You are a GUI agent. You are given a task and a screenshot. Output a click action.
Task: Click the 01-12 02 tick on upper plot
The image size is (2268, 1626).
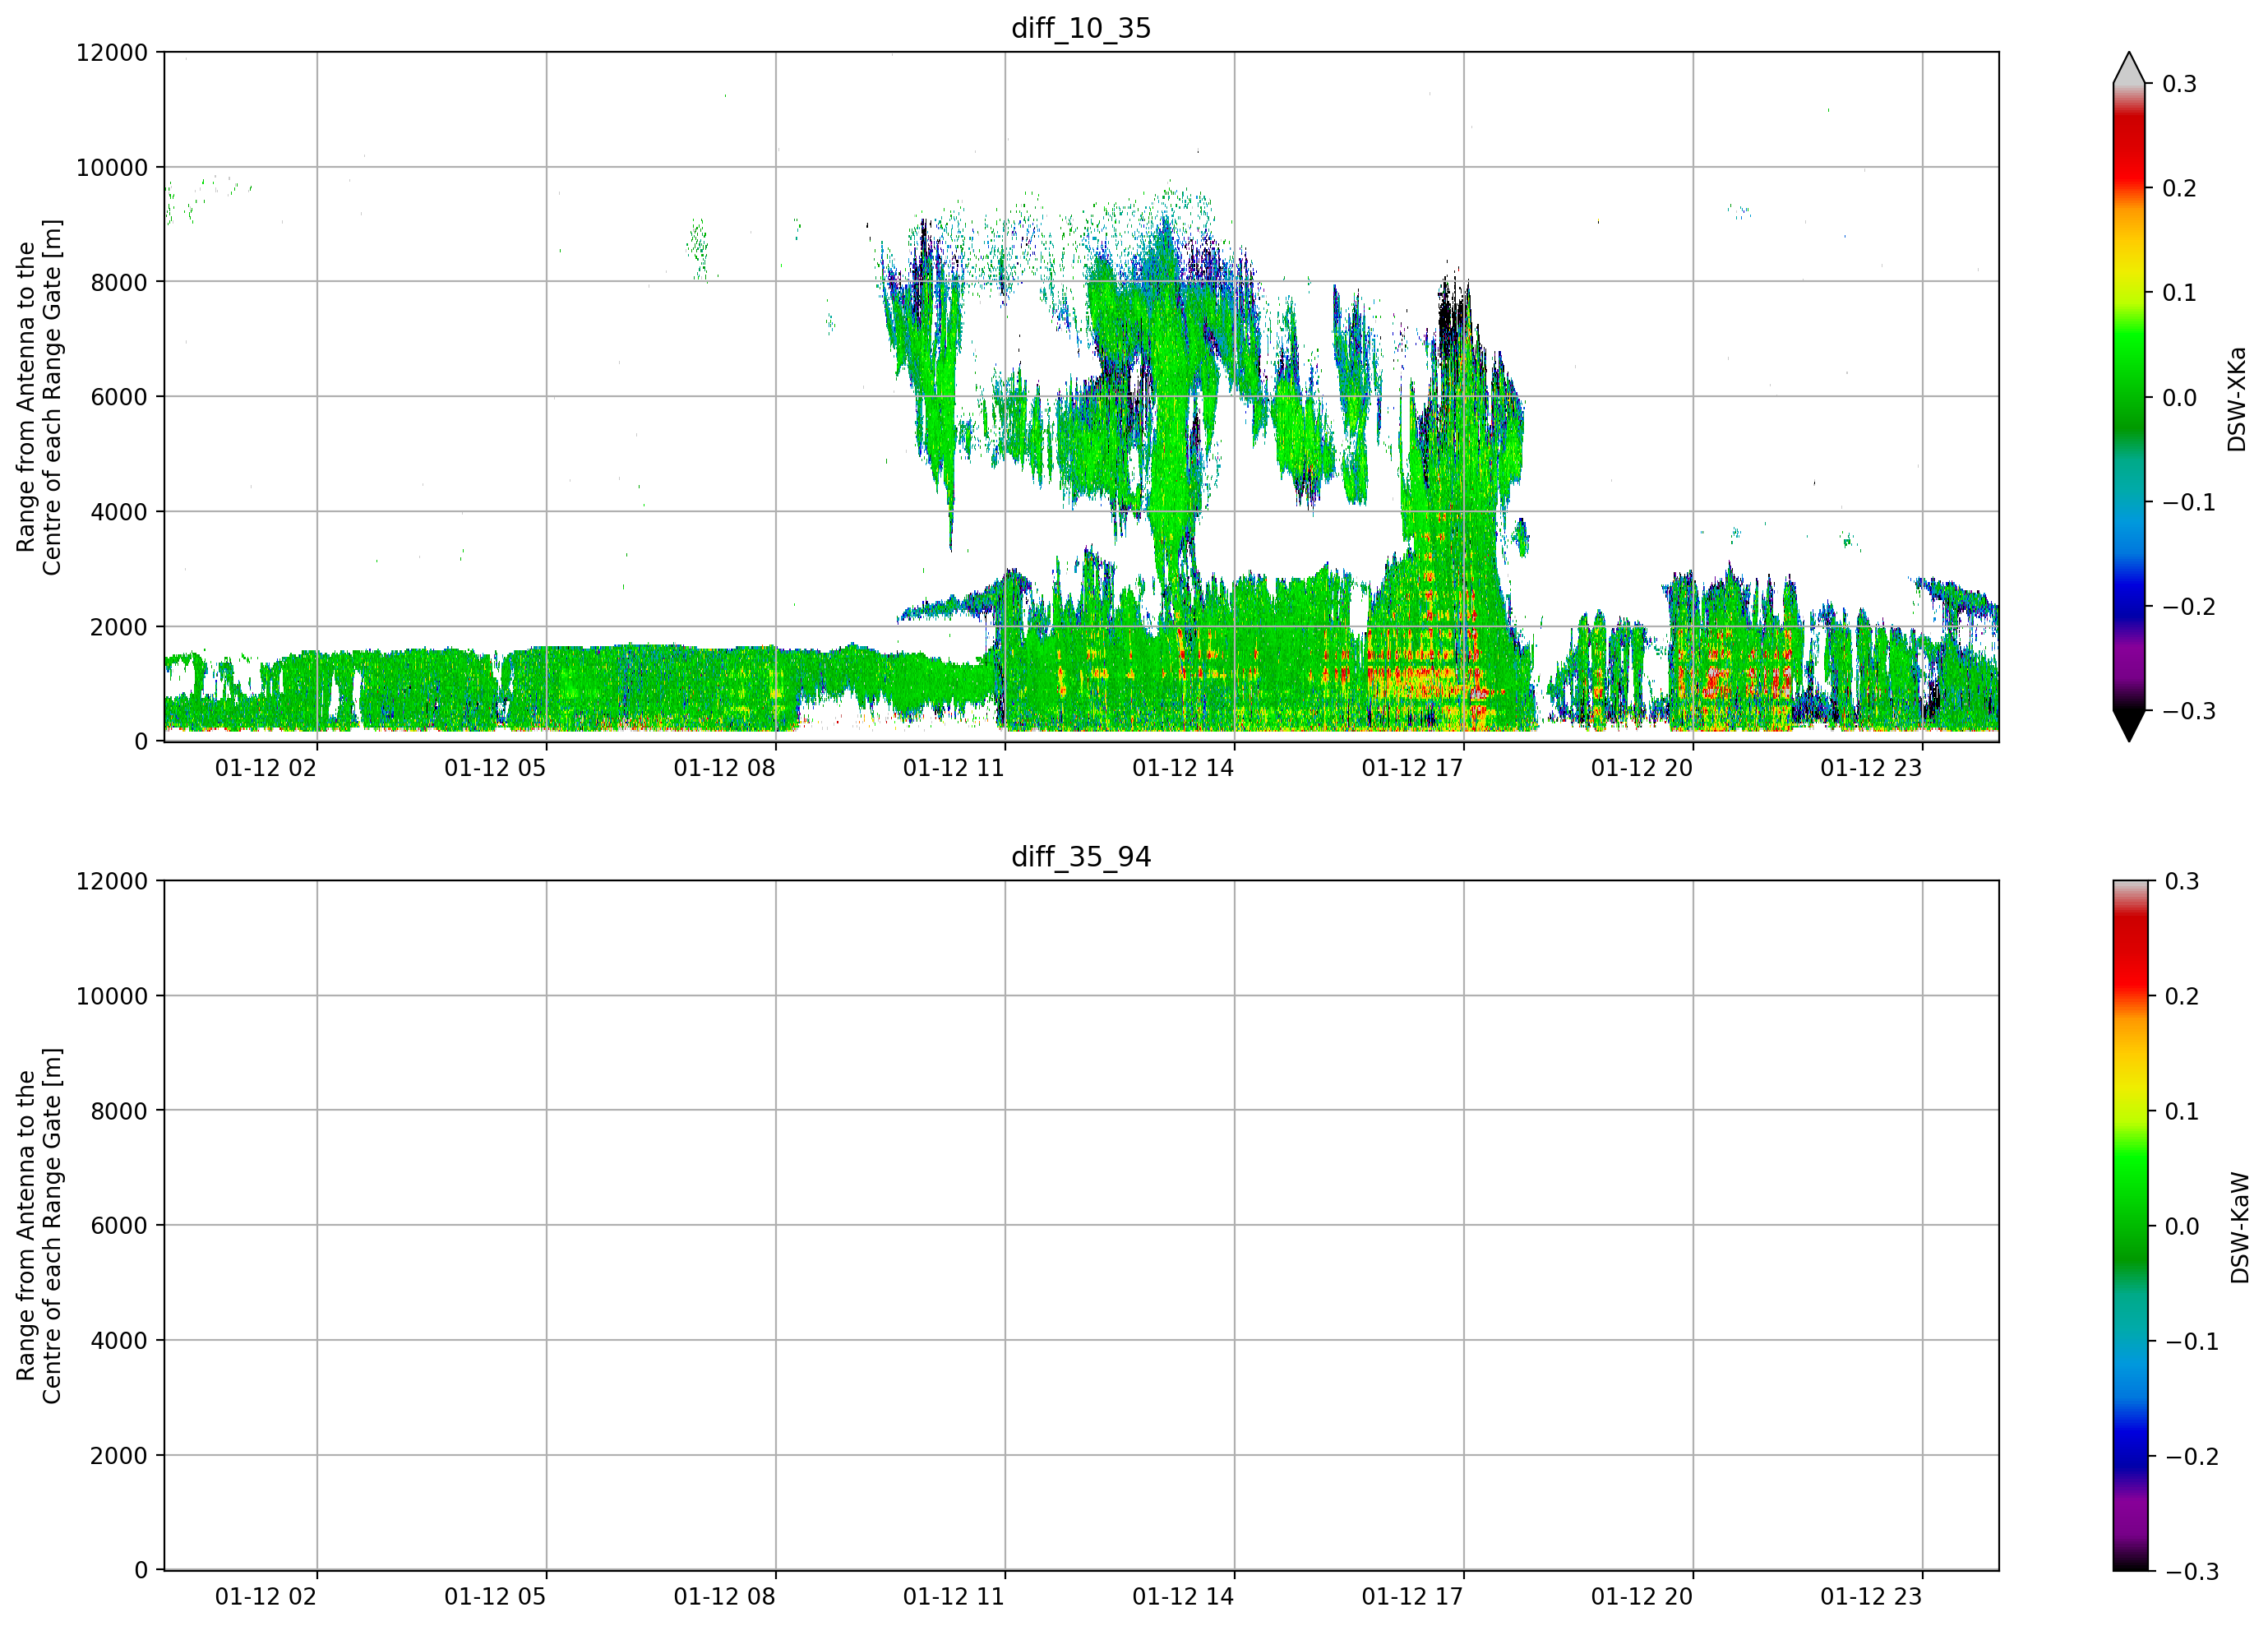[265, 768]
